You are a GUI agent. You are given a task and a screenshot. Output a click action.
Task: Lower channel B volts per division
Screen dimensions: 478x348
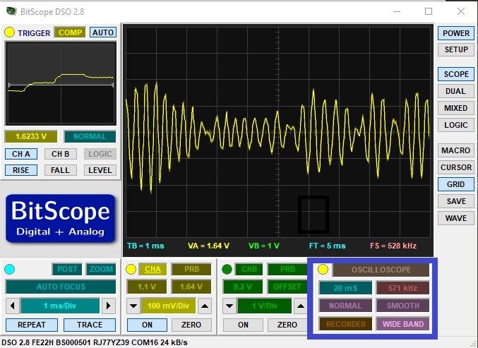(x=229, y=306)
